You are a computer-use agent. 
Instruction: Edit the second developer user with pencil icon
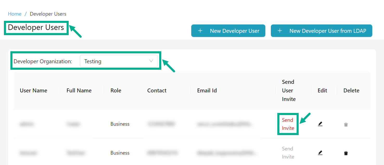(320, 153)
